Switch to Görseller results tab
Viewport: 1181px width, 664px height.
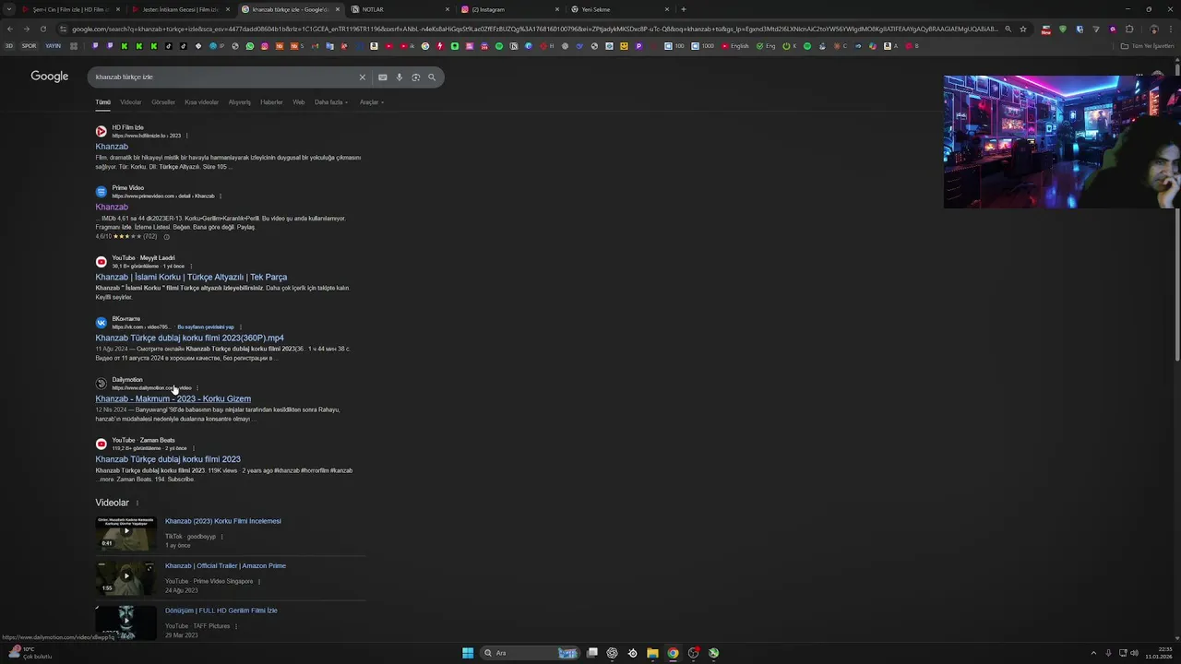163,102
